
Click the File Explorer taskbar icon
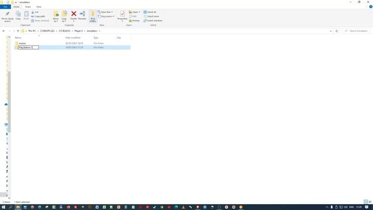point(18,207)
